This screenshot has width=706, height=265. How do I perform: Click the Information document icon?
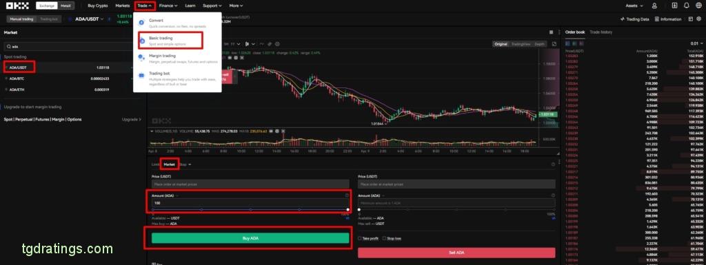pos(657,19)
